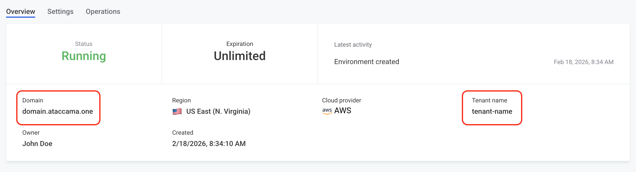The height and width of the screenshot is (172, 636).
Task: Click the Cloud provider label
Action: 342,100
